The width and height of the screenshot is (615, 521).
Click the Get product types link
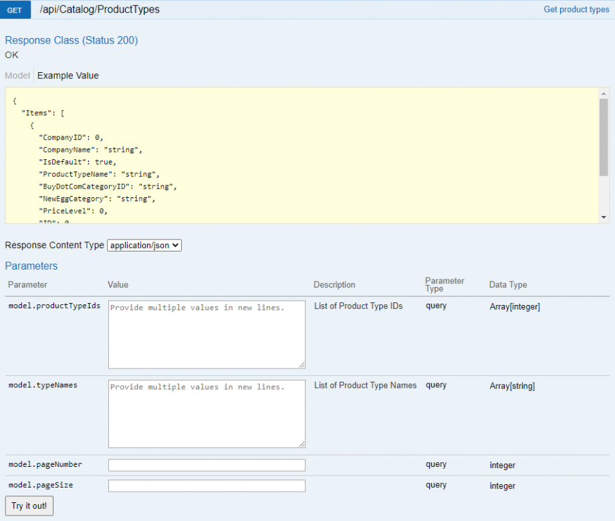pos(576,9)
